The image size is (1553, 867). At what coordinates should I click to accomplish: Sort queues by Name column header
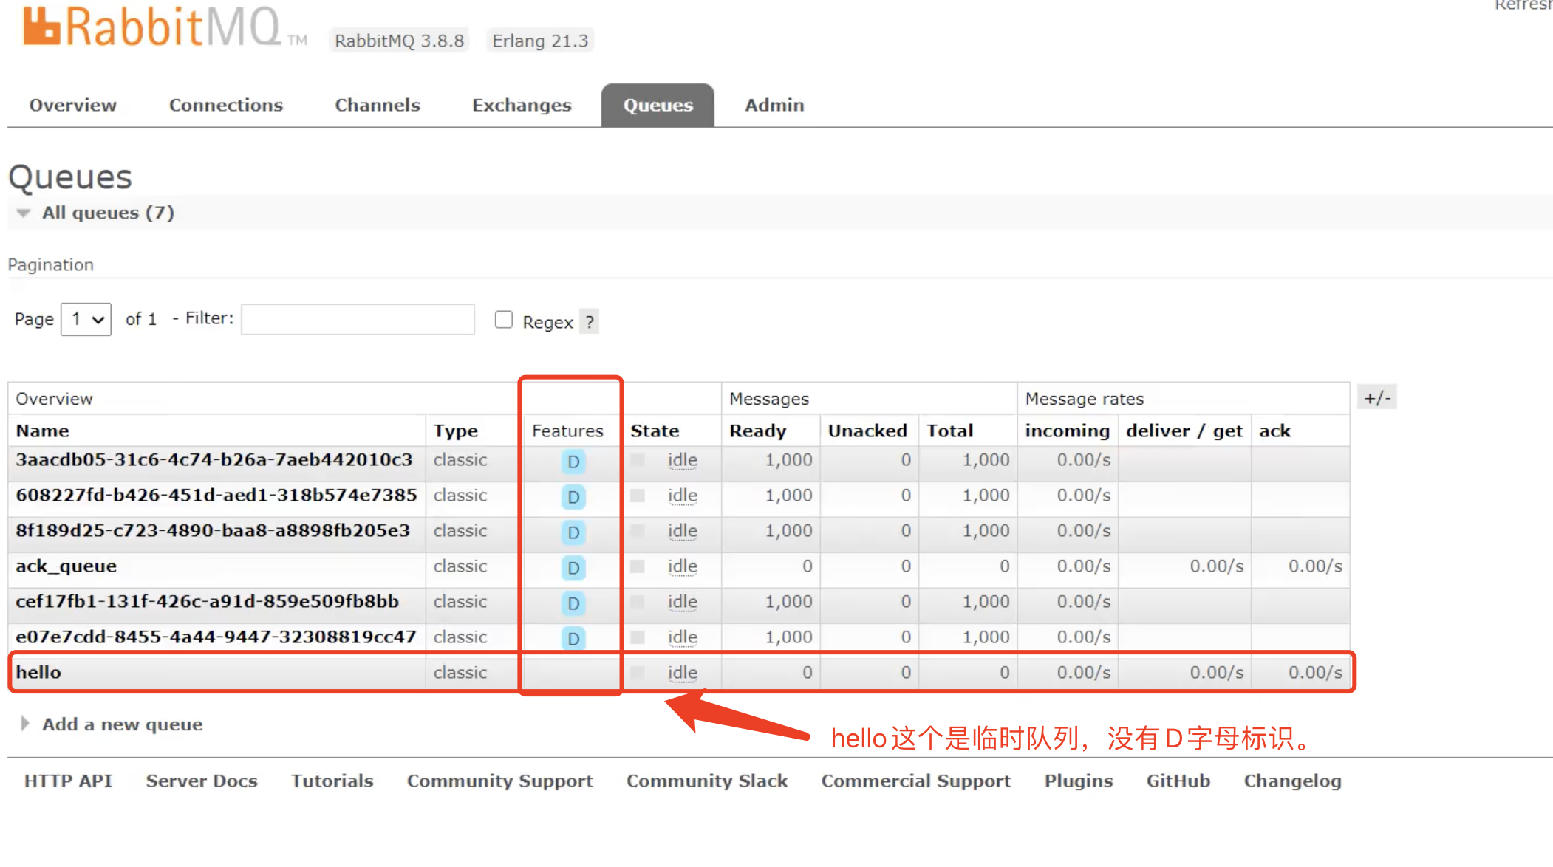click(x=43, y=431)
